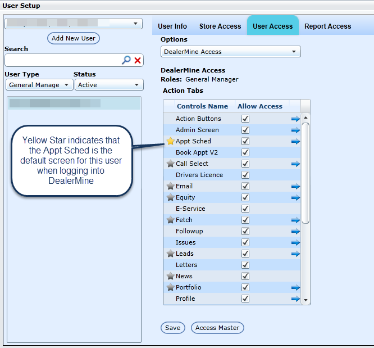Toggle Allow Access checkbox for Letters
The width and height of the screenshot is (374, 348).
tap(245, 265)
